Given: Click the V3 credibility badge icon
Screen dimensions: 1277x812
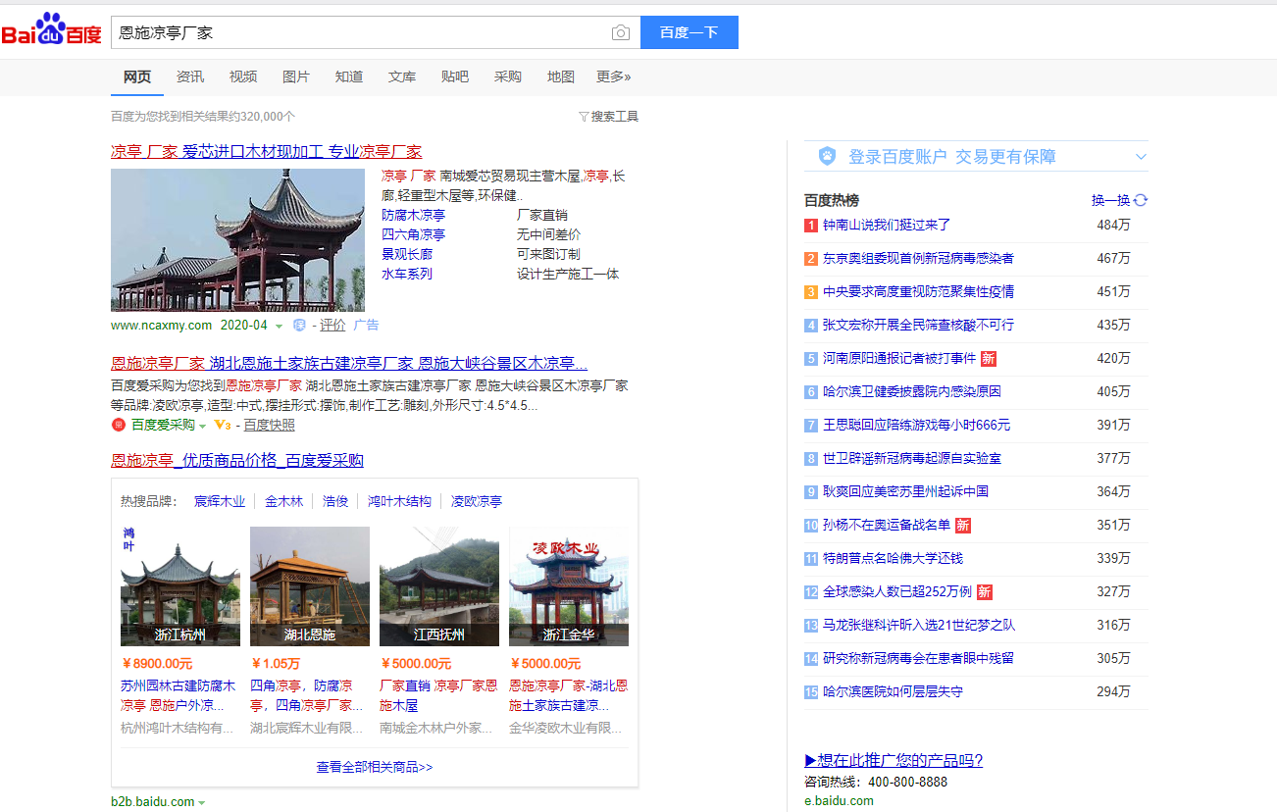Looking at the screenshot, I should pos(222,425).
